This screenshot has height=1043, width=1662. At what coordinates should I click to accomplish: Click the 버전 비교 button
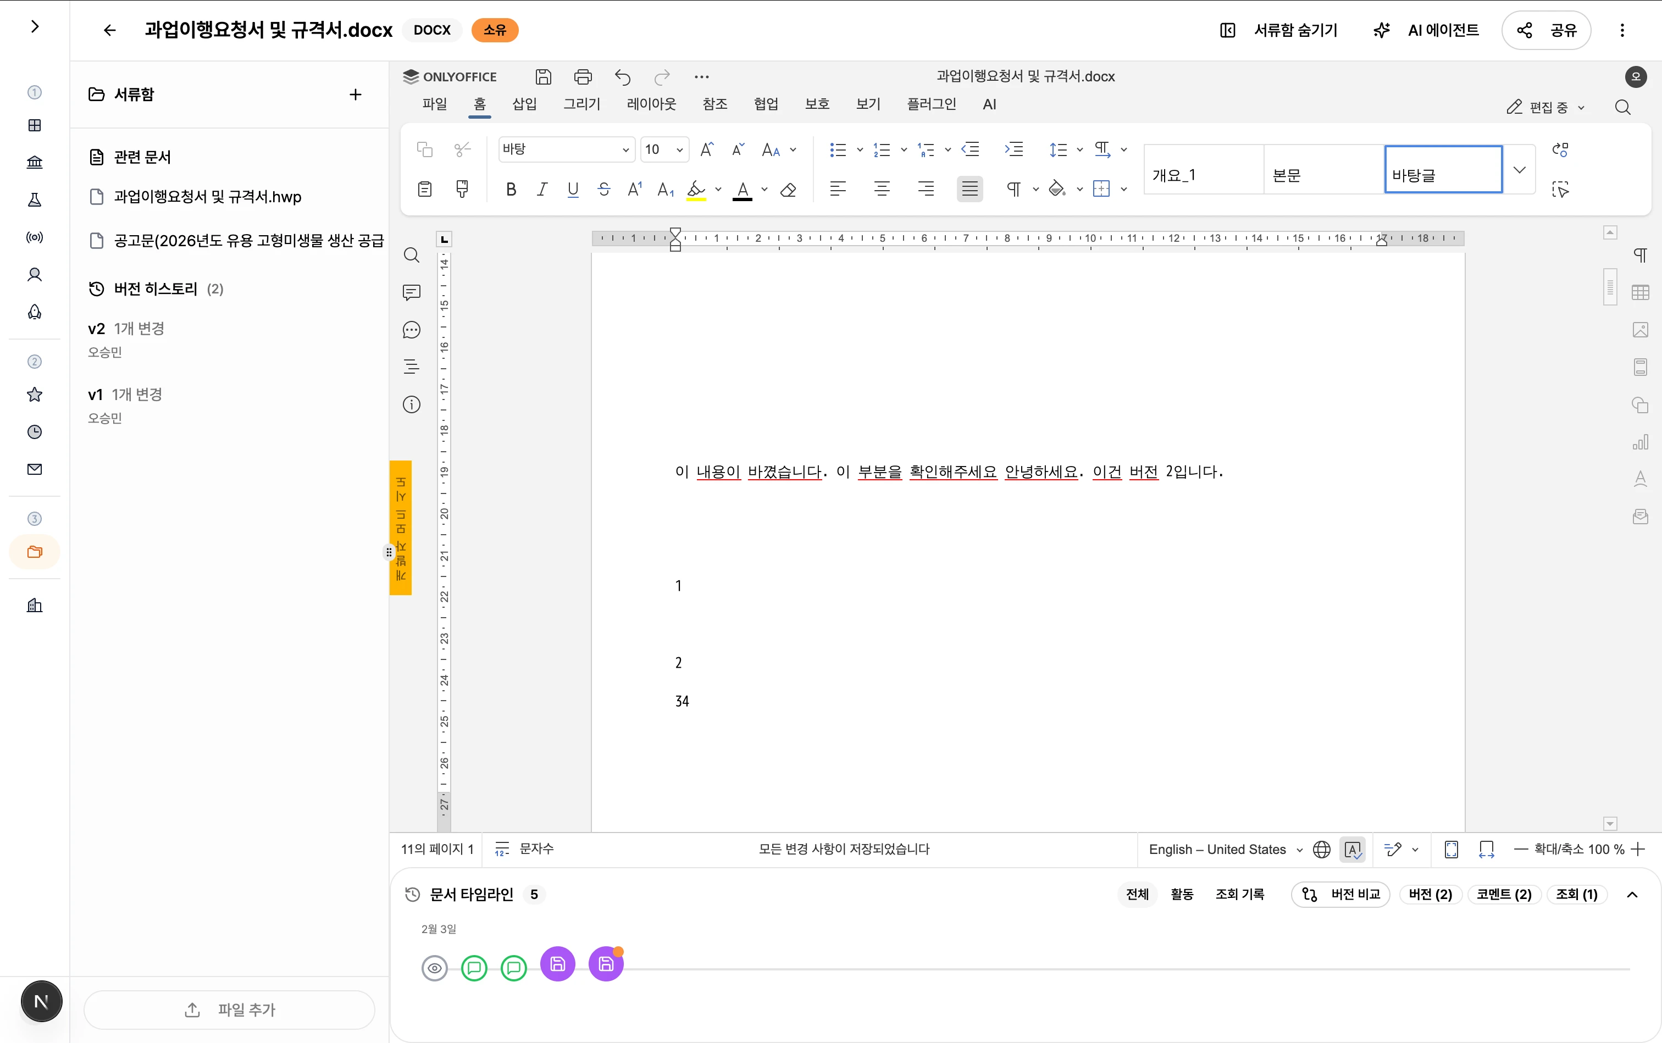coord(1340,895)
